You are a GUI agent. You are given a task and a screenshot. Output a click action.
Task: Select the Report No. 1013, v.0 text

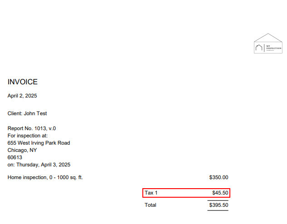32,128
